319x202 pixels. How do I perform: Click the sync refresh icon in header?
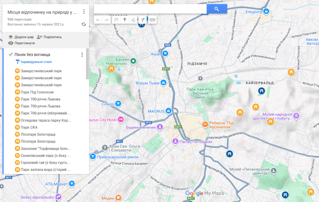[x=83, y=24]
